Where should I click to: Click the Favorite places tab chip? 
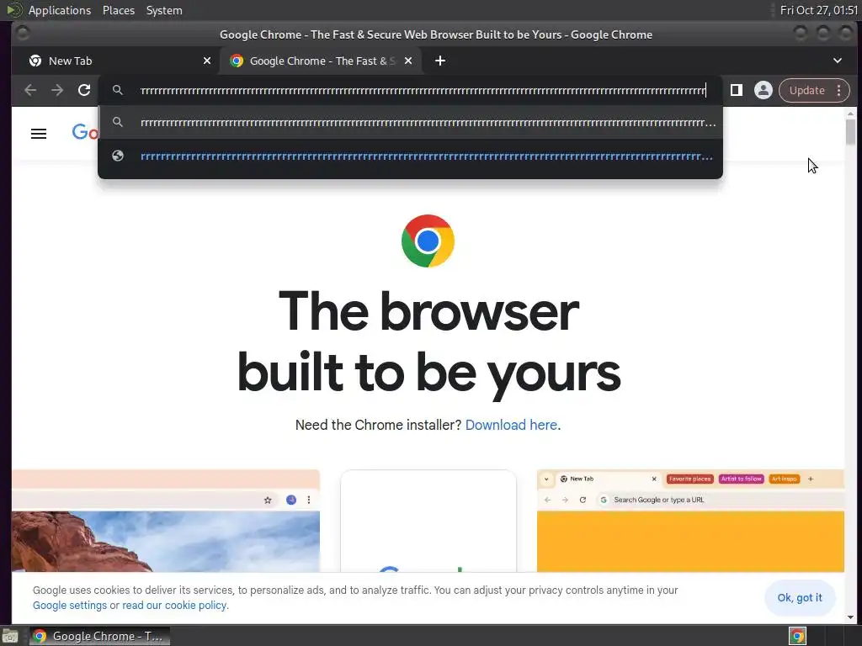(690, 479)
